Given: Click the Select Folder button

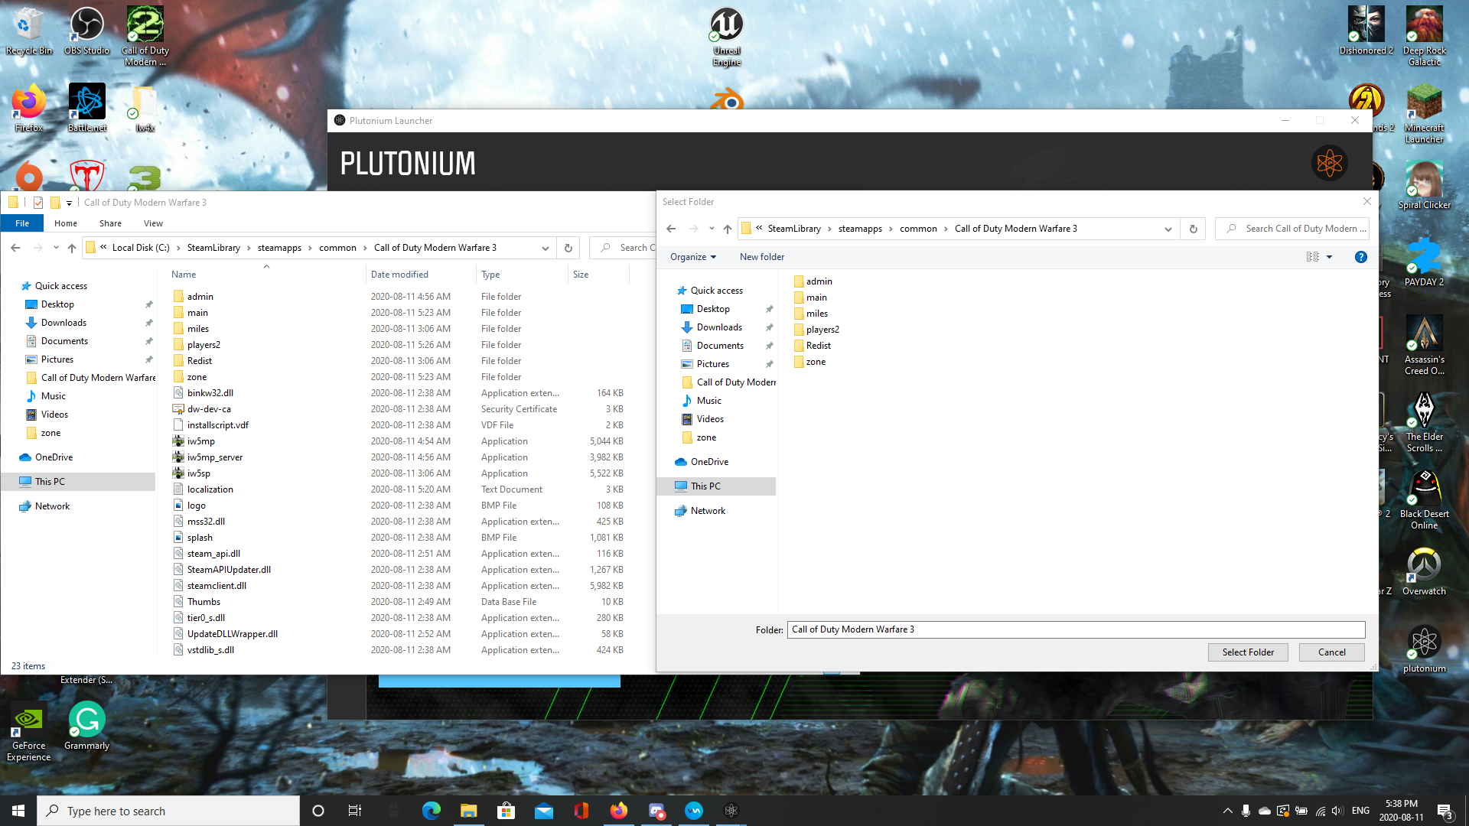Looking at the screenshot, I should click(x=1248, y=652).
